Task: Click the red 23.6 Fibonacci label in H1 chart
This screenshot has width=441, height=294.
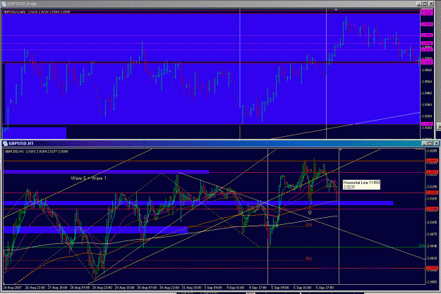Action: 308,225
